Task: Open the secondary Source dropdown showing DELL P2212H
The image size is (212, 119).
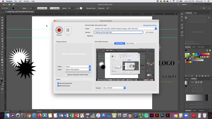Action: (114, 88)
